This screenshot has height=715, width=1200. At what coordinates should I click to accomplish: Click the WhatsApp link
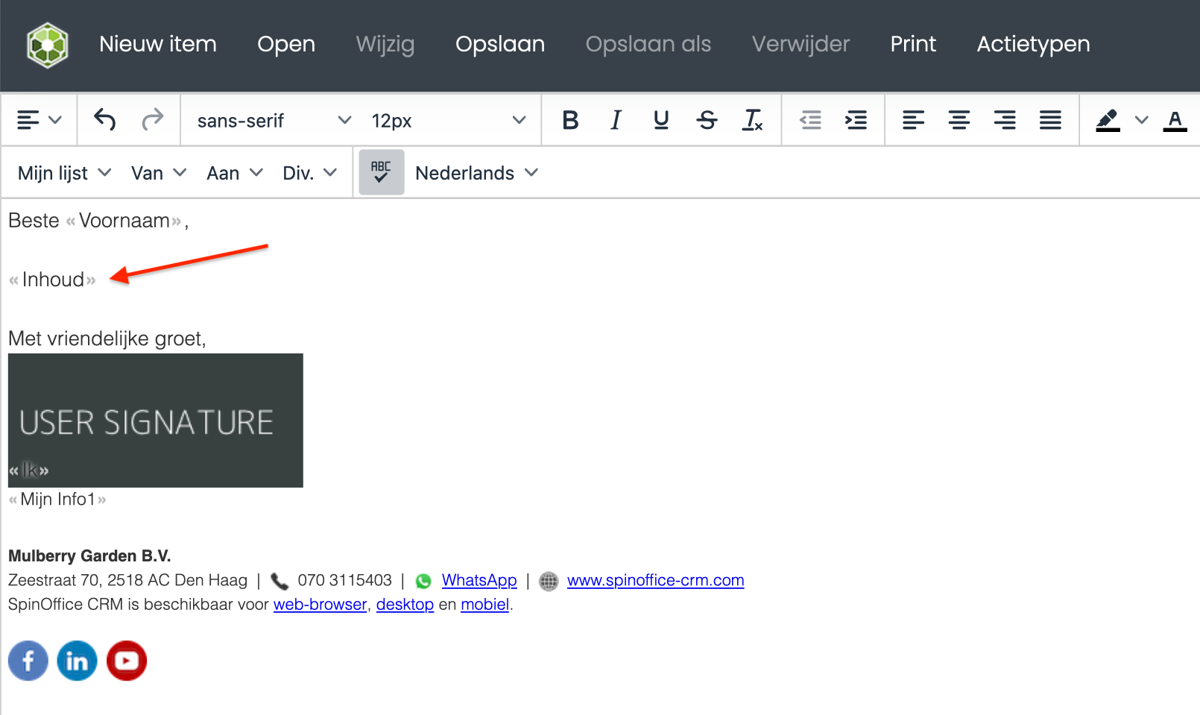[x=479, y=580]
